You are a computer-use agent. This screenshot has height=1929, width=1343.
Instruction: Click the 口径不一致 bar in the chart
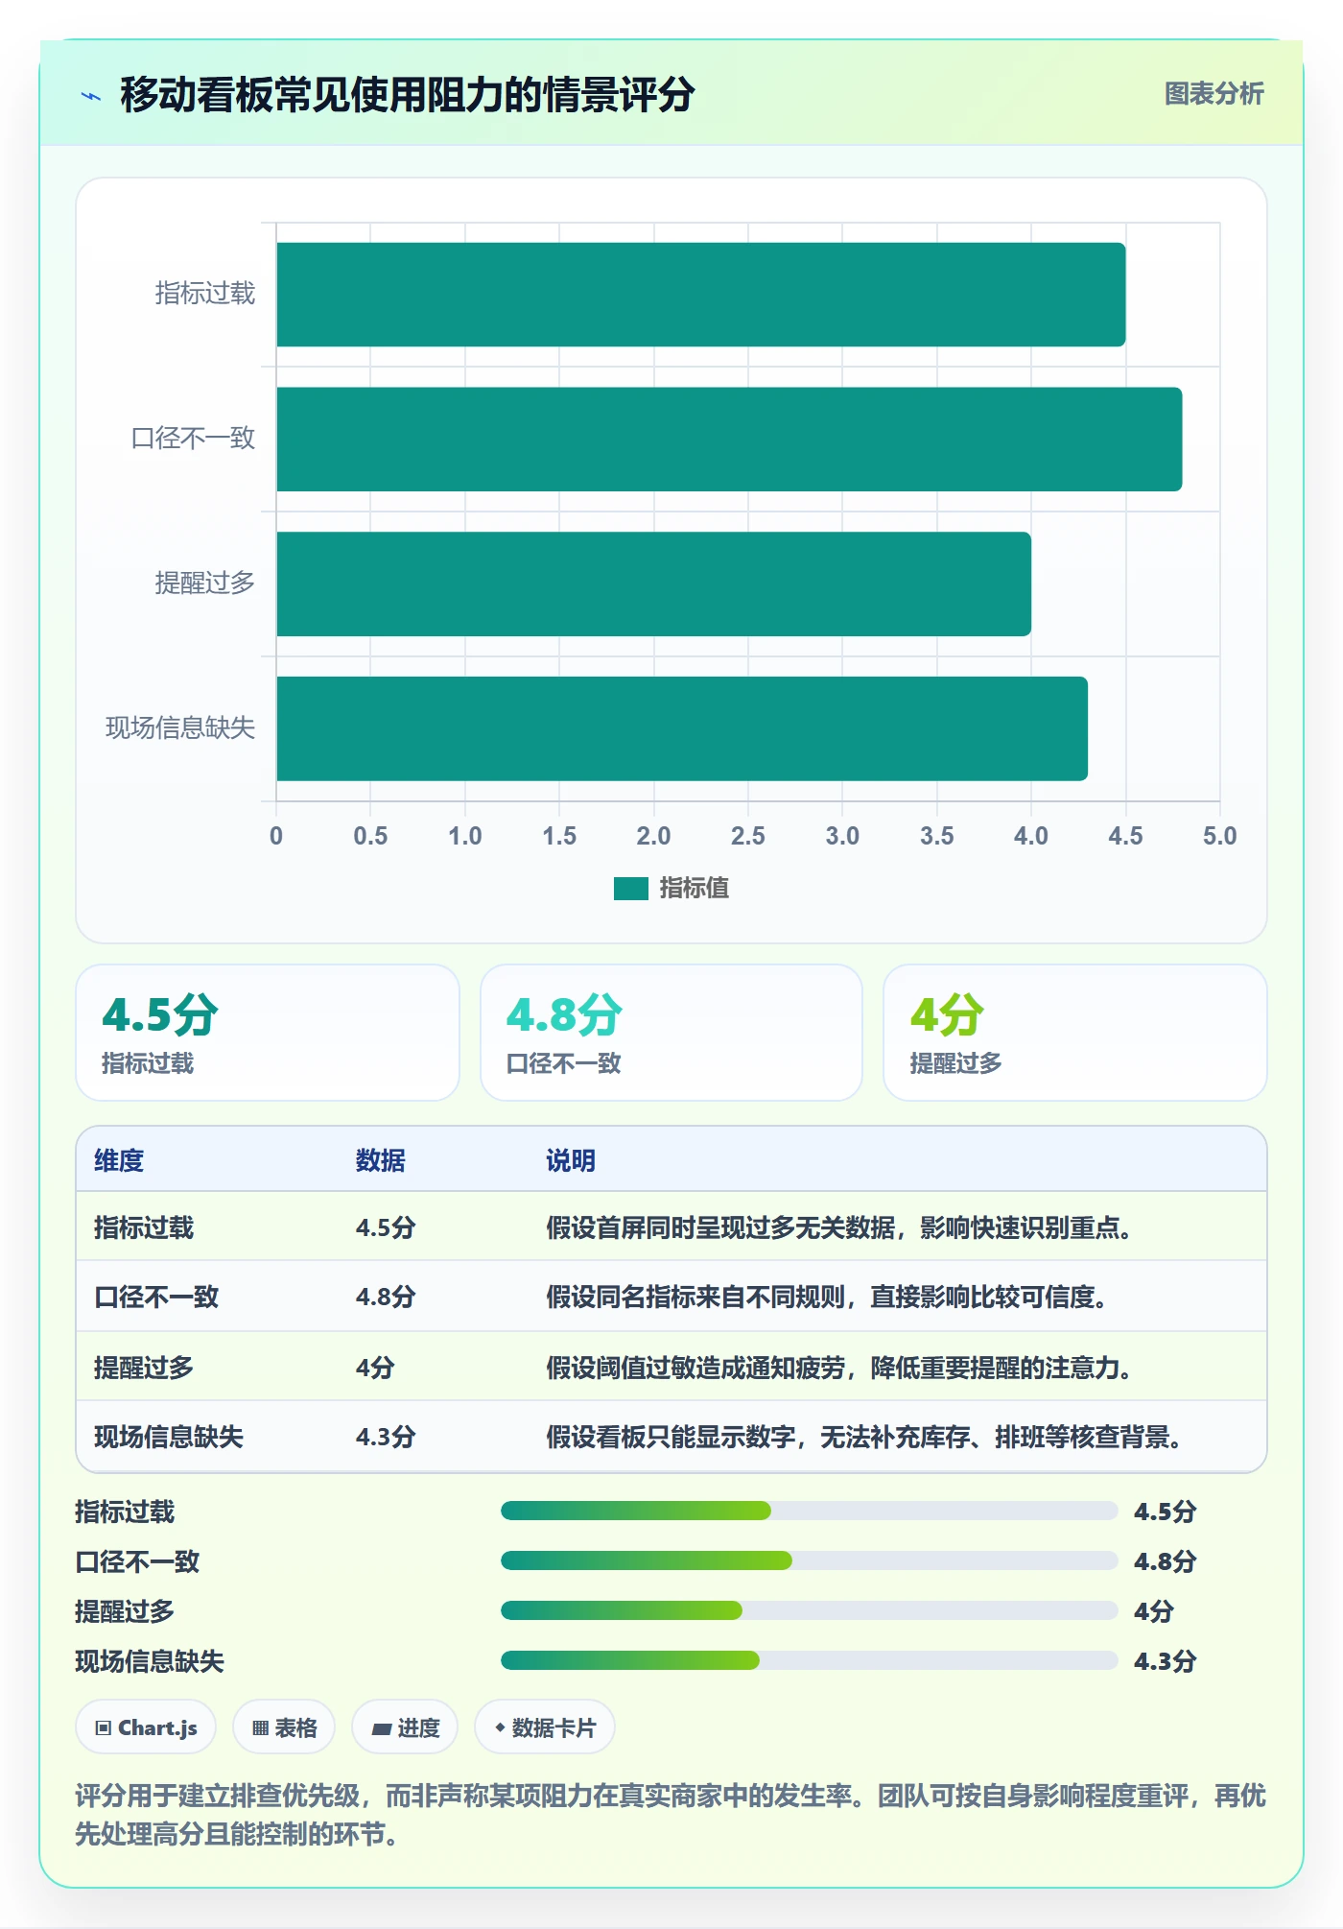point(729,440)
